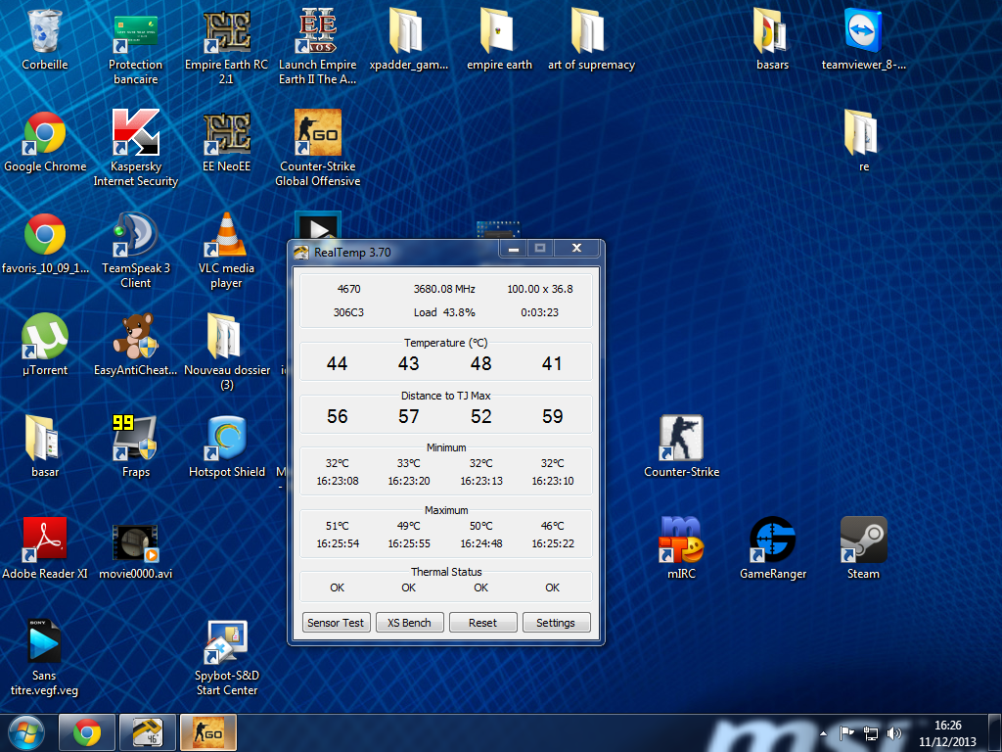Image resolution: width=1002 pixels, height=752 pixels.
Task: Select the Adobe Reader XI icon
Action: point(45,540)
